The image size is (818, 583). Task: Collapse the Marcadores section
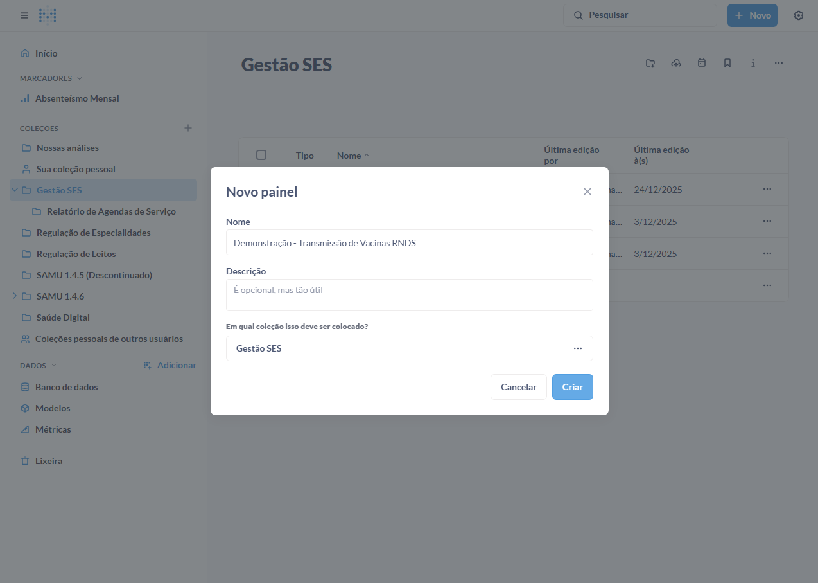pyautogui.click(x=80, y=78)
